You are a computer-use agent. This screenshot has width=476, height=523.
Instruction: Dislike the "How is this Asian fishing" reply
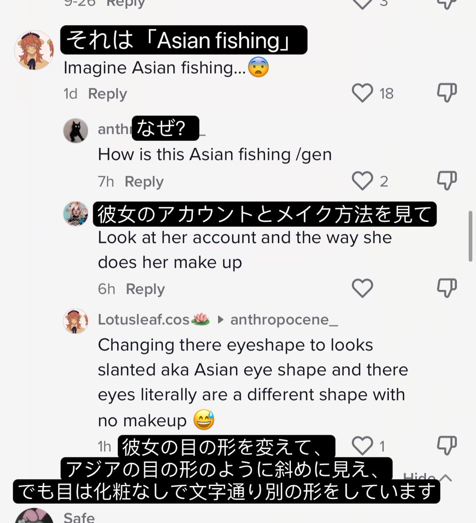point(447,181)
